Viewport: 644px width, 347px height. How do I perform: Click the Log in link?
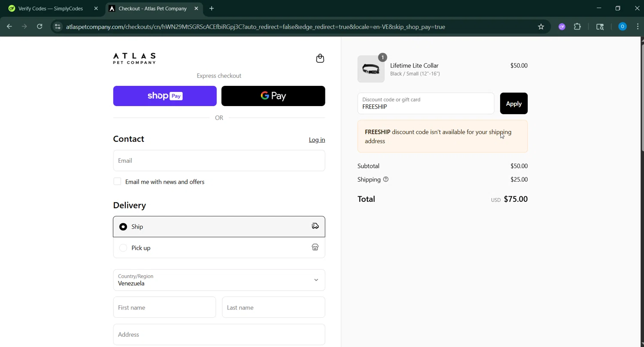tap(317, 140)
